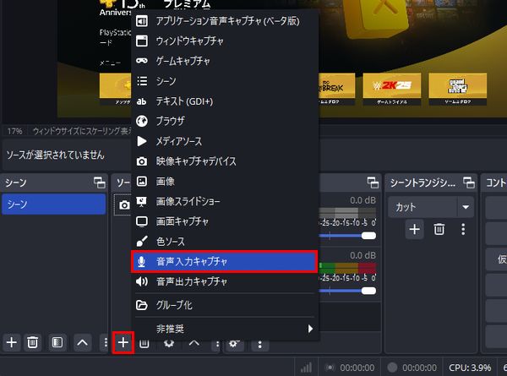The height and width of the screenshot is (376, 507).
Task: Choose アプリケーション音声キャプチャ (ベータ版) from the menu
Action: coord(225,21)
